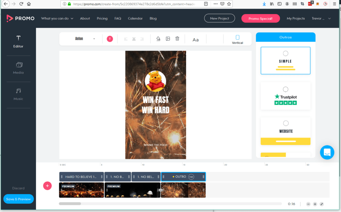This screenshot has width=341, height=212.
Task: Align text right
Action: coord(142,39)
